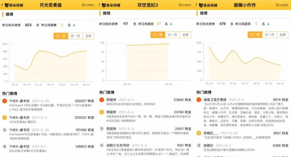Open top THE9-虞书欣 post with 209257 reposts
The image size is (291, 157).
(x=48, y=105)
